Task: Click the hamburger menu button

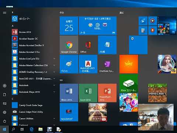Action: point(4,13)
